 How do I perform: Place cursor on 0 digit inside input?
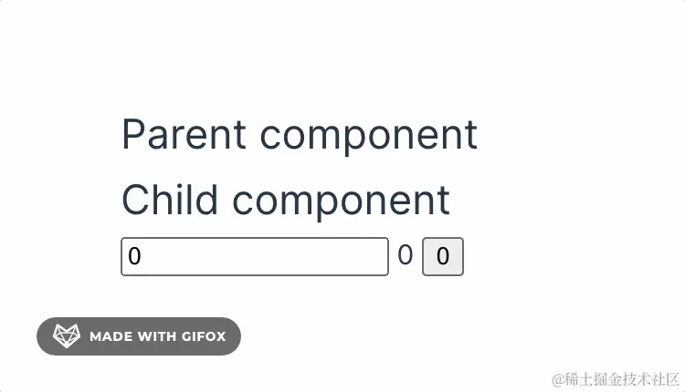coord(134,256)
